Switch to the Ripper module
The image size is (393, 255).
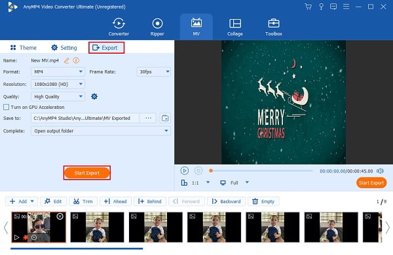pyautogui.click(x=157, y=27)
